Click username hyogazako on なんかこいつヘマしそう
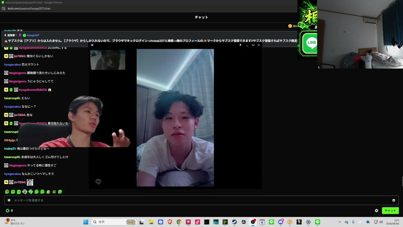The image size is (403, 227). tap(12, 174)
